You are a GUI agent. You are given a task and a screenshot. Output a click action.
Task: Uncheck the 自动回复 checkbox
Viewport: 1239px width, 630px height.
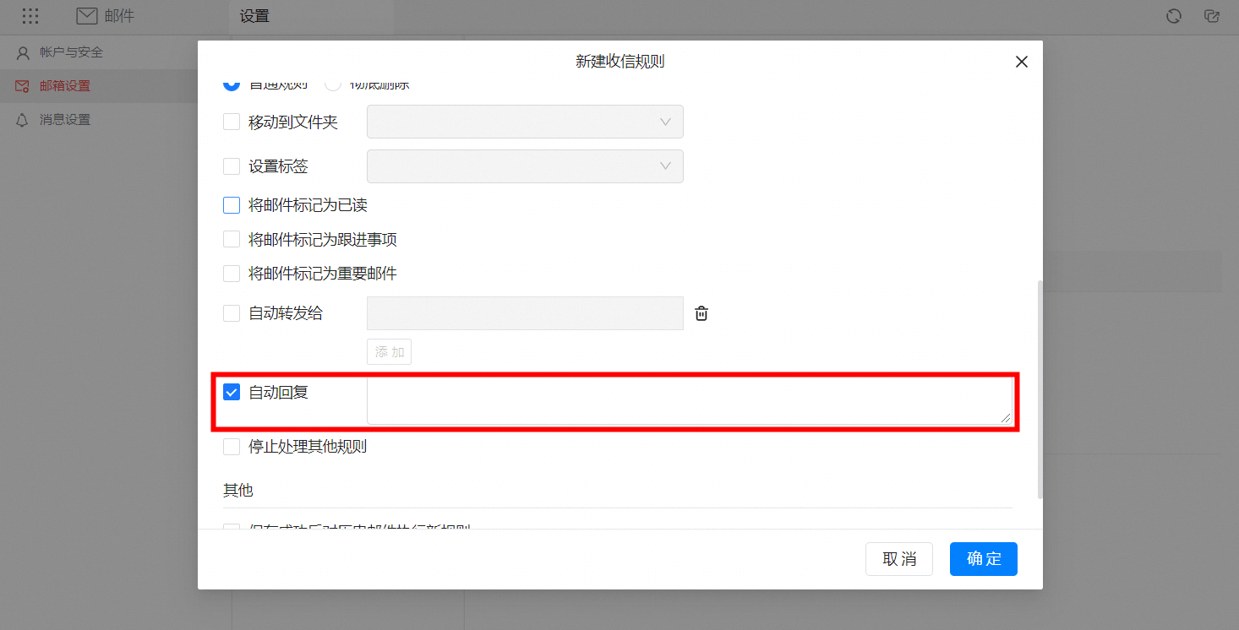coord(232,392)
